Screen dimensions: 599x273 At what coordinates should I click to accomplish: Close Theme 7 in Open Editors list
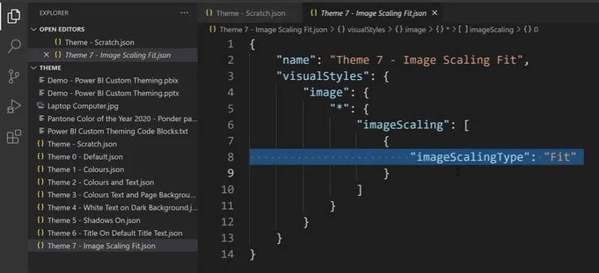click(x=46, y=55)
